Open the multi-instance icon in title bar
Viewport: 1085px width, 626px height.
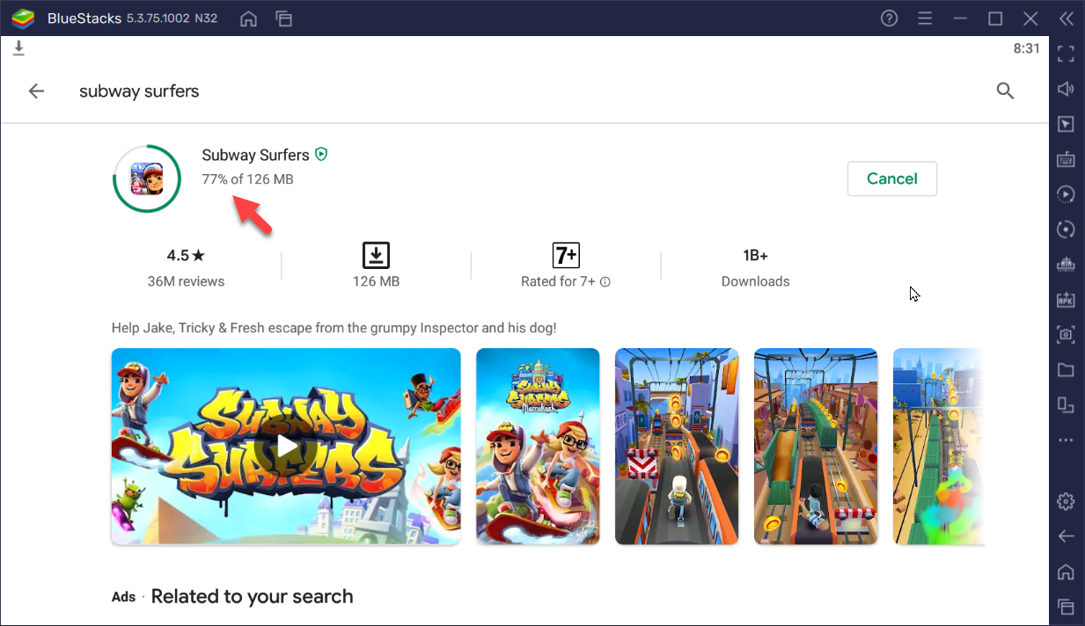click(283, 18)
